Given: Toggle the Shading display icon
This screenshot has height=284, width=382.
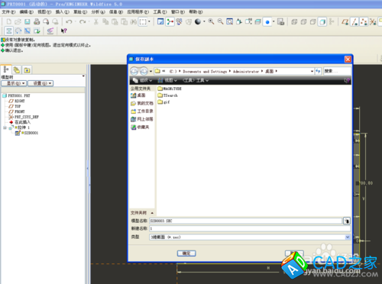Looking at the screenshot, I should [322, 22].
